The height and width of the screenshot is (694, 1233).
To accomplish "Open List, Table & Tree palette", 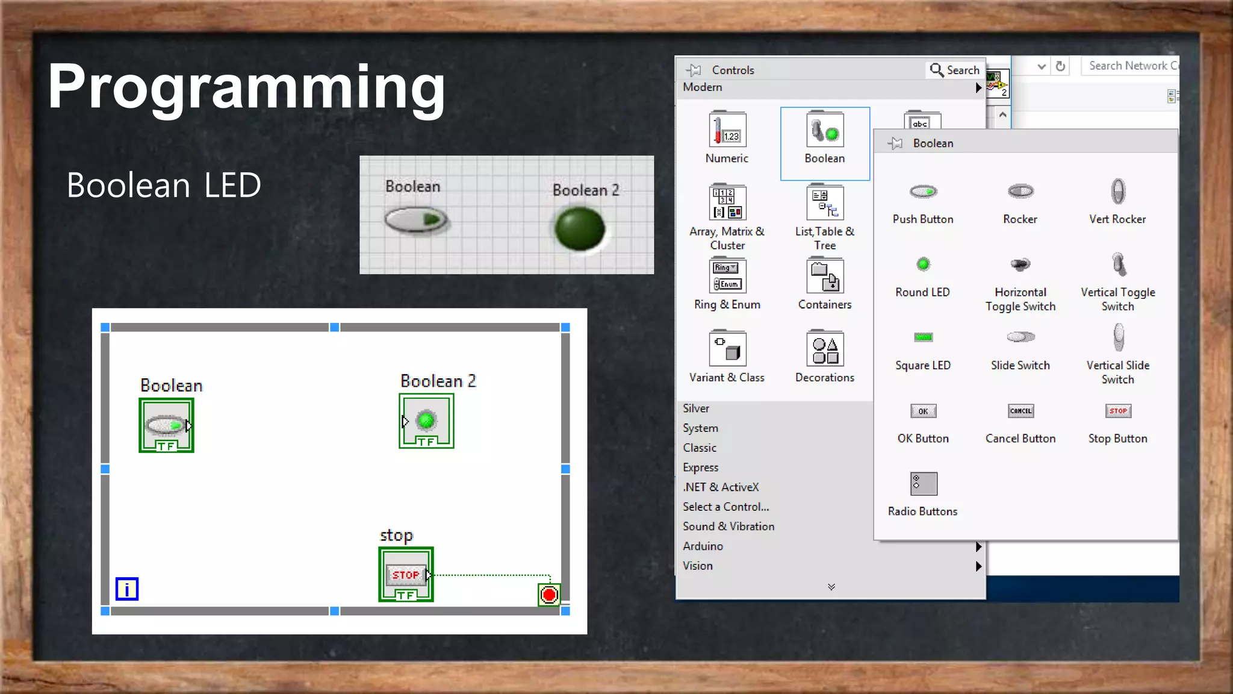I will [x=825, y=217].
